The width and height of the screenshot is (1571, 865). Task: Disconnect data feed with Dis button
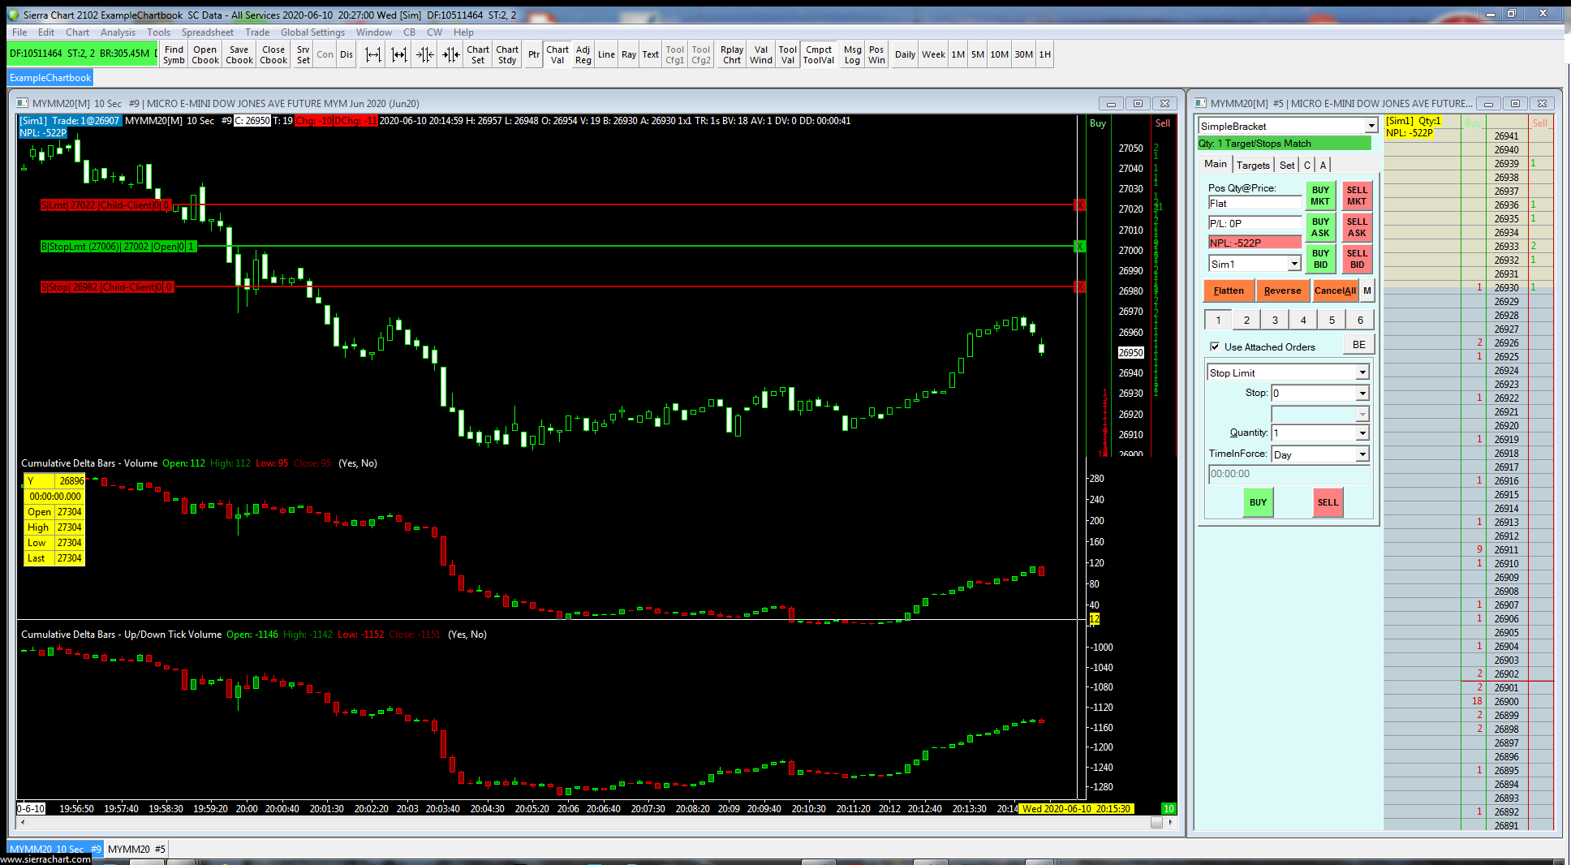(346, 54)
